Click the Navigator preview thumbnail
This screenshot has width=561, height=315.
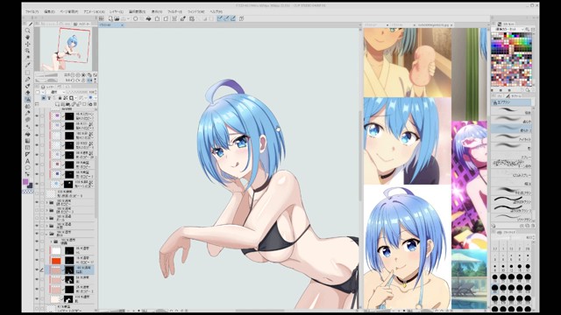(x=66, y=49)
